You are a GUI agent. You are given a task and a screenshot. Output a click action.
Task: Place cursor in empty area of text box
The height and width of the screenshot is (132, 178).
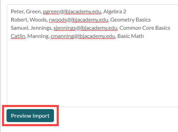(x=92, y=72)
